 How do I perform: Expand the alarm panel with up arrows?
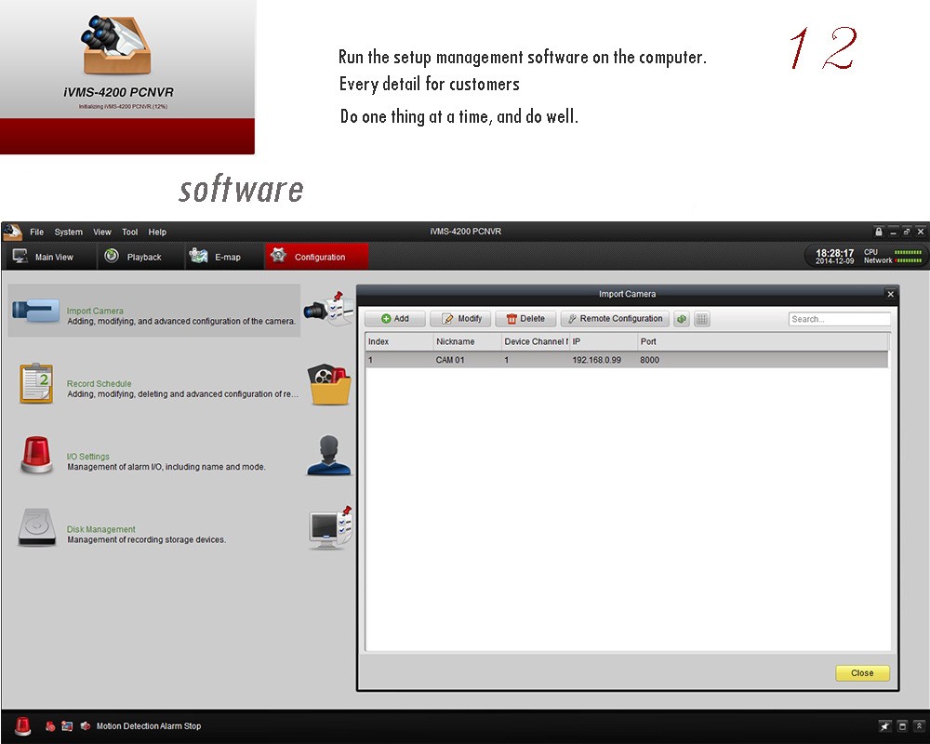point(919,726)
